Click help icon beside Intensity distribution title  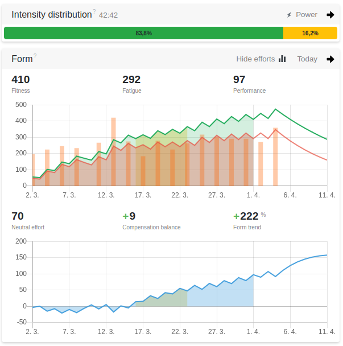pyautogui.click(x=94, y=11)
